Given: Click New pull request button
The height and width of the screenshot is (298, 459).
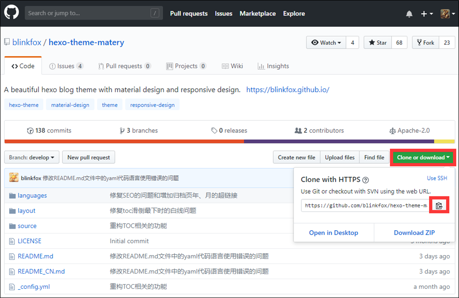Looking at the screenshot, I should [x=88, y=157].
